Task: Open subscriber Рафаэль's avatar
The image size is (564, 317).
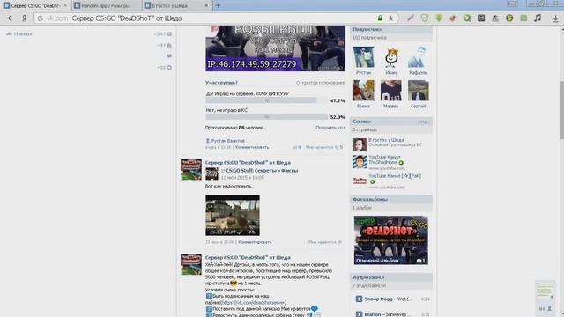Action: (418, 56)
